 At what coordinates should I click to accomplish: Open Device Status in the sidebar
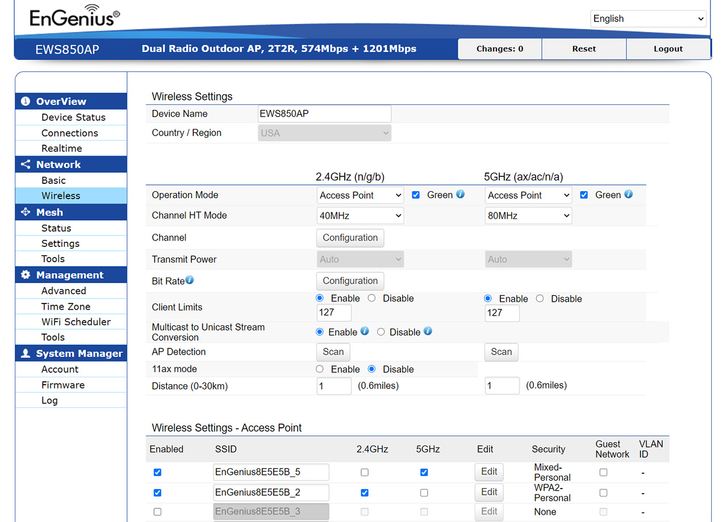pyautogui.click(x=73, y=117)
